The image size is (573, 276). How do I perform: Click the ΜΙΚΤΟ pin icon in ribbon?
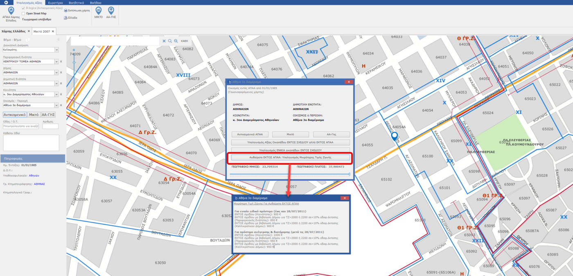coord(98,10)
